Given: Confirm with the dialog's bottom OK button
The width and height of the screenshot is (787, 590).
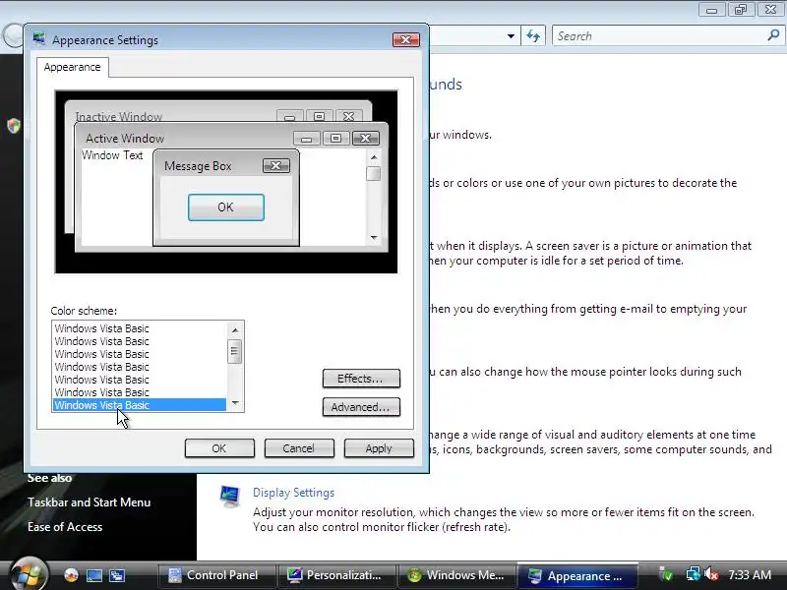Looking at the screenshot, I should point(219,448).
